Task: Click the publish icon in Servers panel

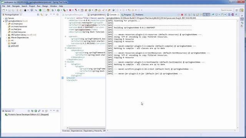Action: [47, 111]
